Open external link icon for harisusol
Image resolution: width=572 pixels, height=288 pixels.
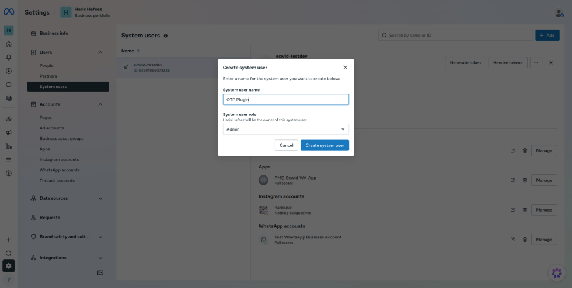point(512,210)
